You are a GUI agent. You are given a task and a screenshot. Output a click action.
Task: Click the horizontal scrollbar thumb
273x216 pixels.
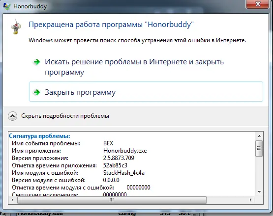[112, 200]
